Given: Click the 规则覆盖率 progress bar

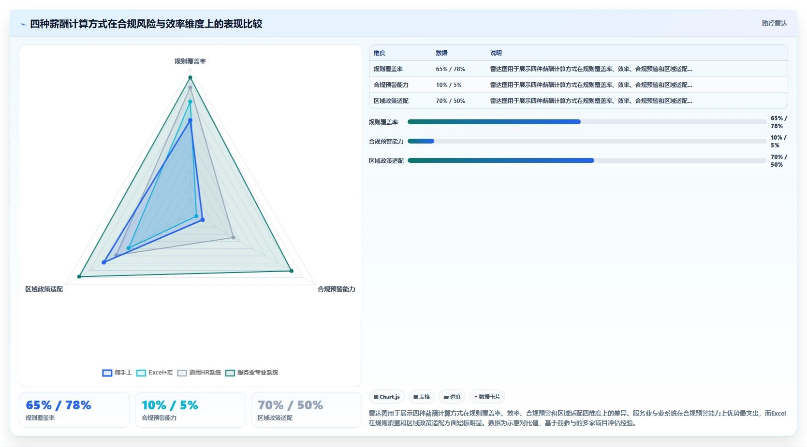Looking at the screenshot, I should coord(587,122).
